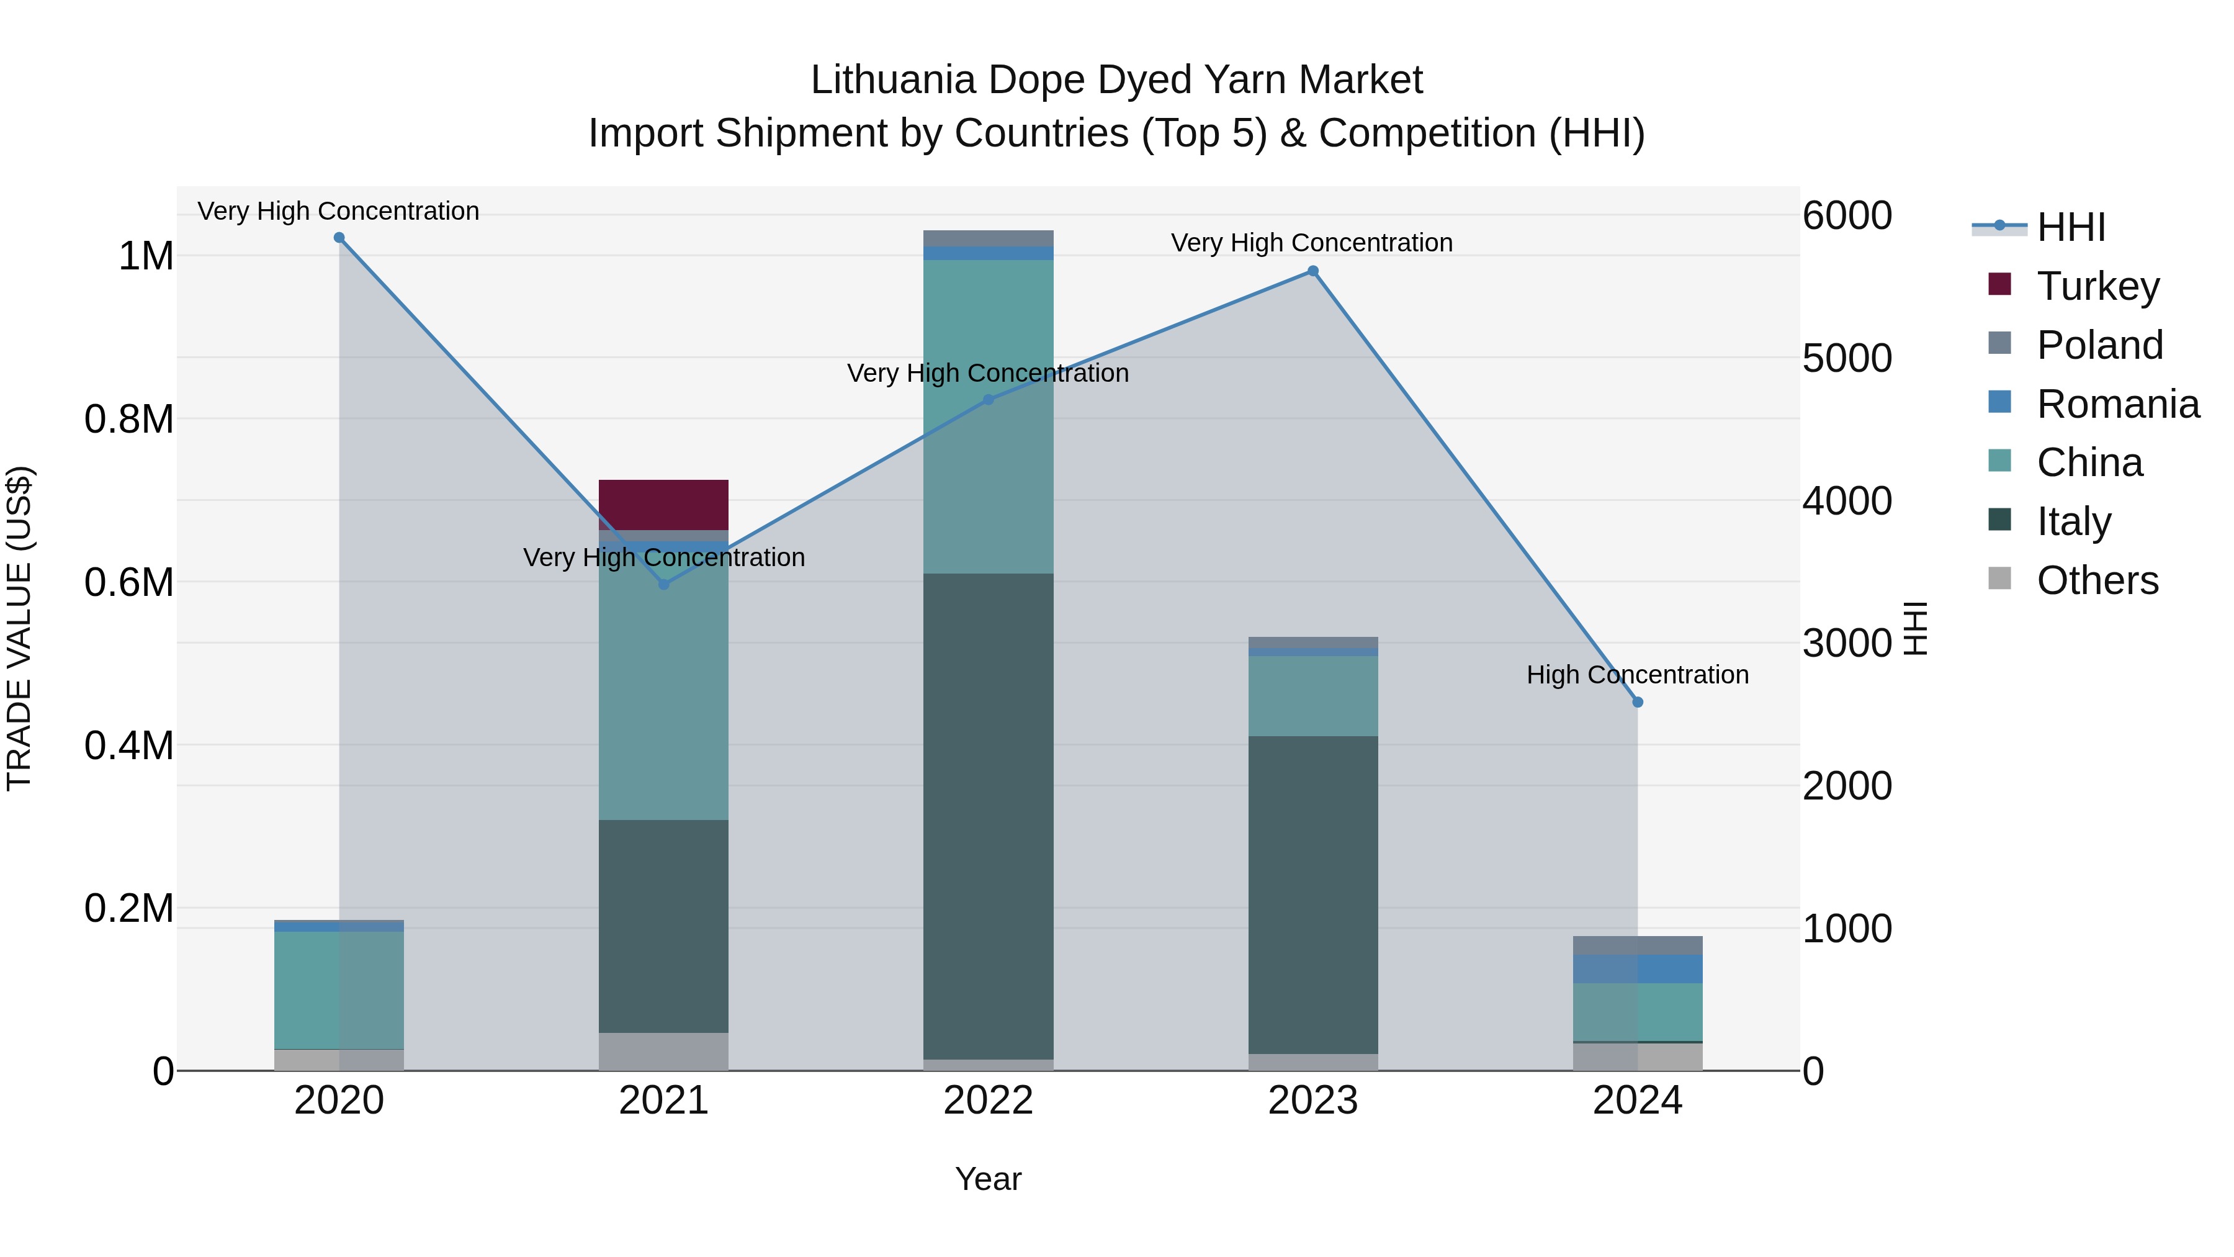Toggle the Others legend entry
Screen dimensions: 2234x1257
pyautogui.click(x=2073, y=580)
